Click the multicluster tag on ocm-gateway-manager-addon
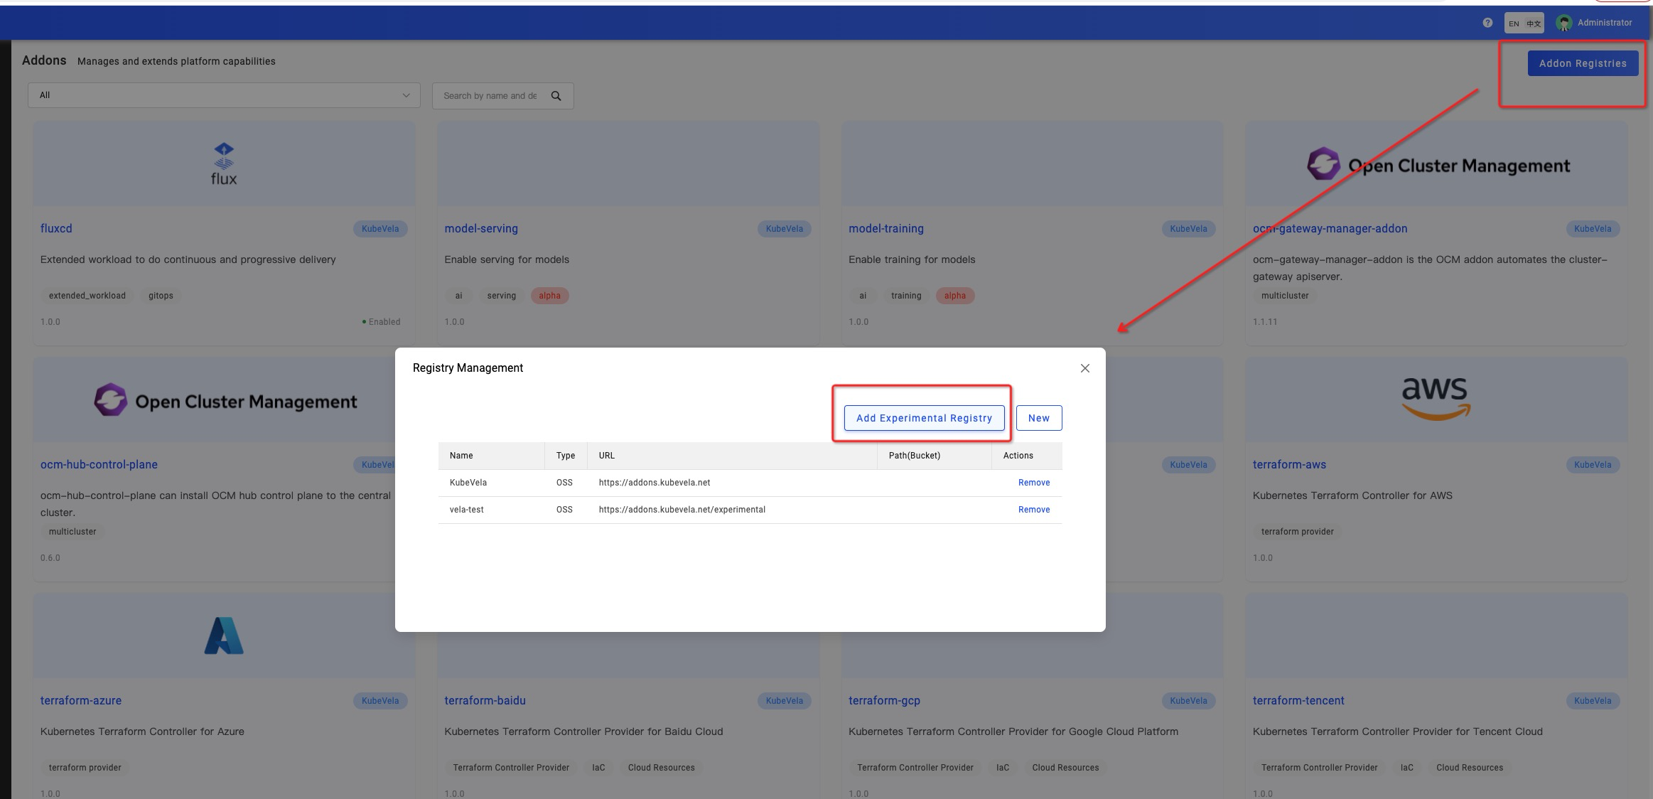This screenshot has height=799, width=1653. [x=1285, y=296]
